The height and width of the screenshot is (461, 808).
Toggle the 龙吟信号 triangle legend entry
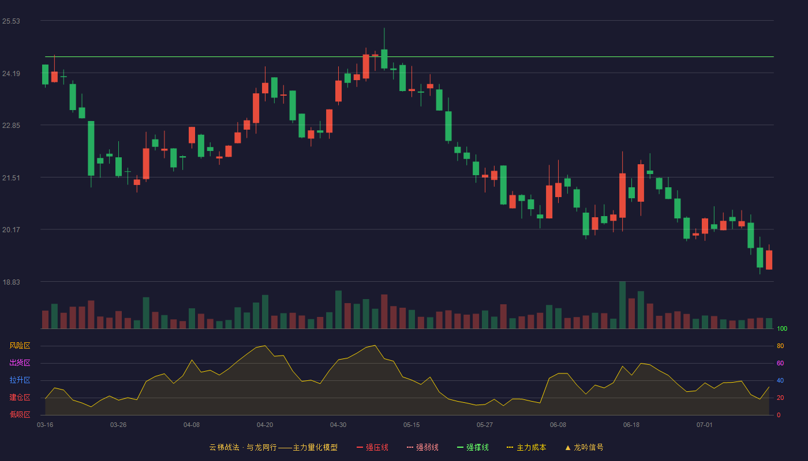(x=583, y=447)
